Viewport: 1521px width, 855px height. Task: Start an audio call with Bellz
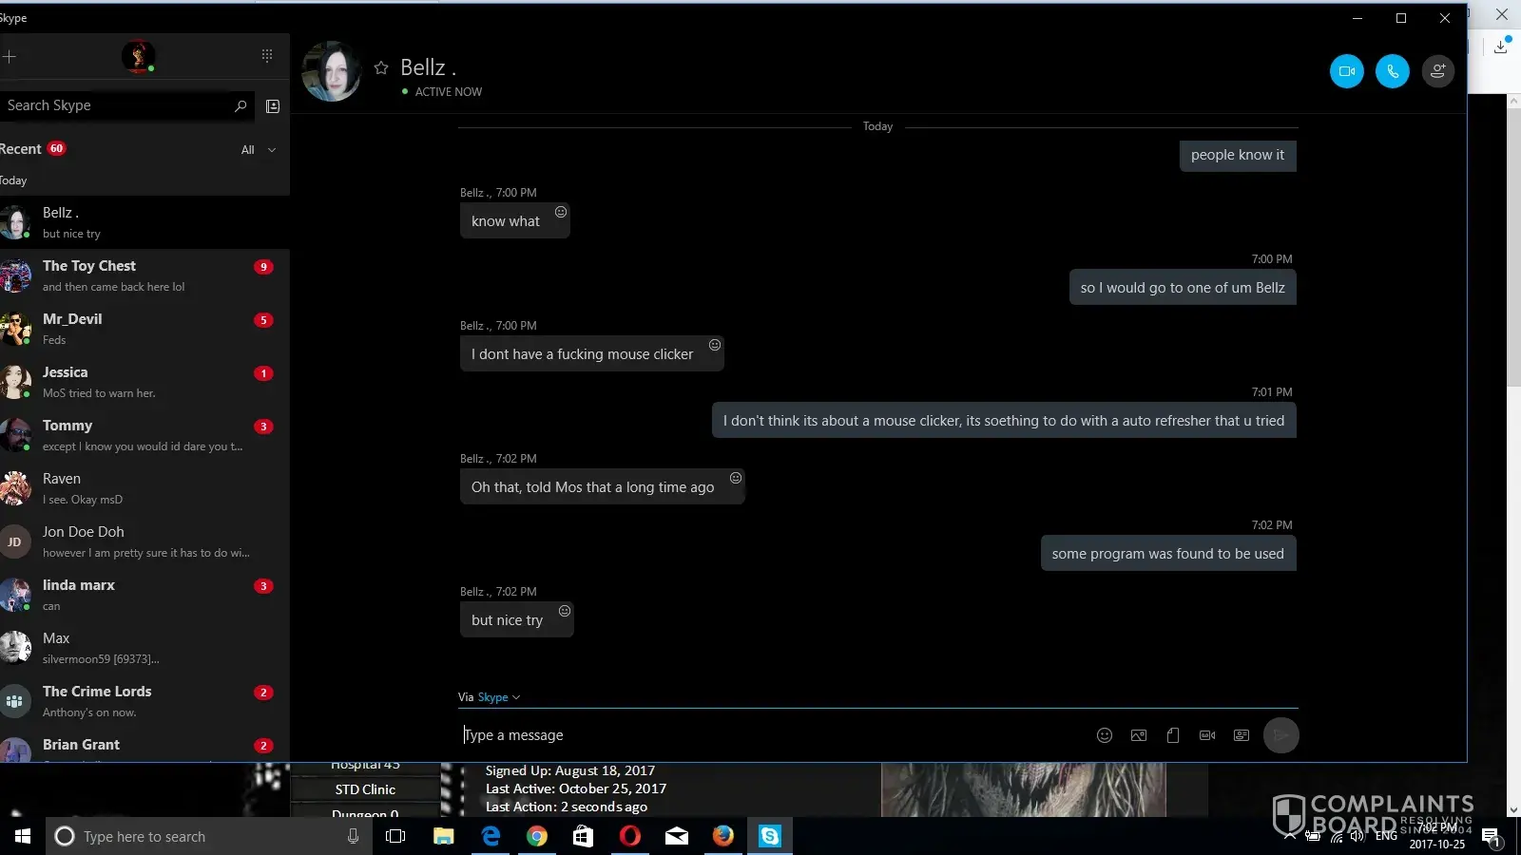1392,71
